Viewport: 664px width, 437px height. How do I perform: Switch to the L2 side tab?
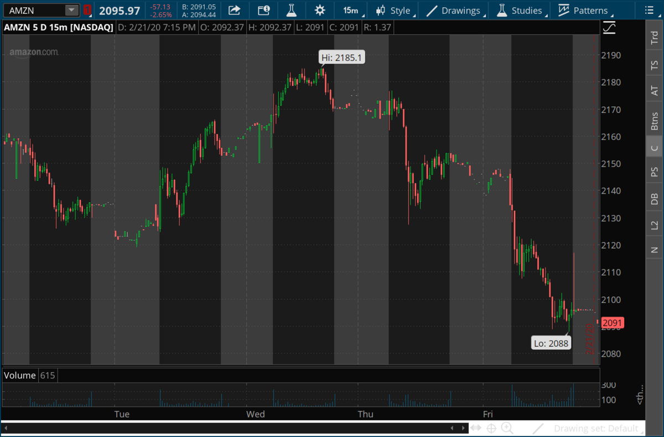[655, 225]
